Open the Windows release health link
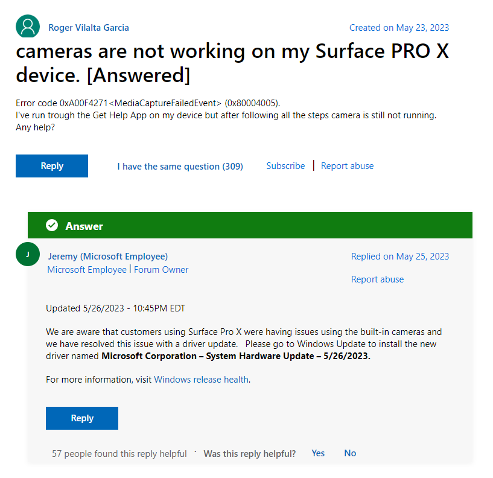 tap(201, 380)
